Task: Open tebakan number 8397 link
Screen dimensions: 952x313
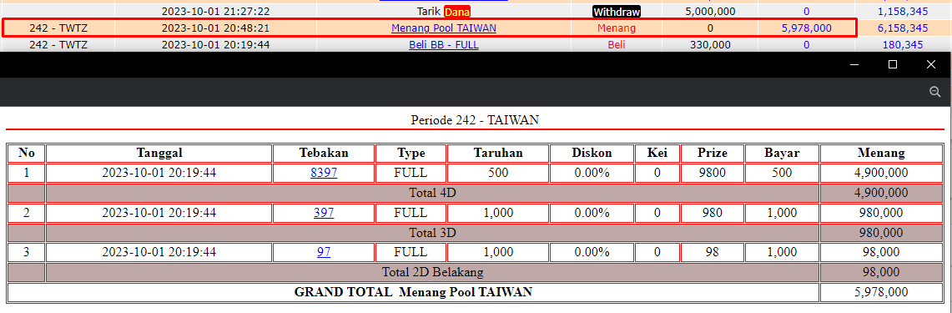Action: coord(324,173)
